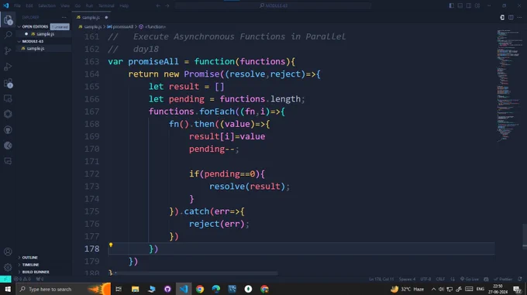
Task: Open the Accounts menu icon
Action: (x=8, y=252)
